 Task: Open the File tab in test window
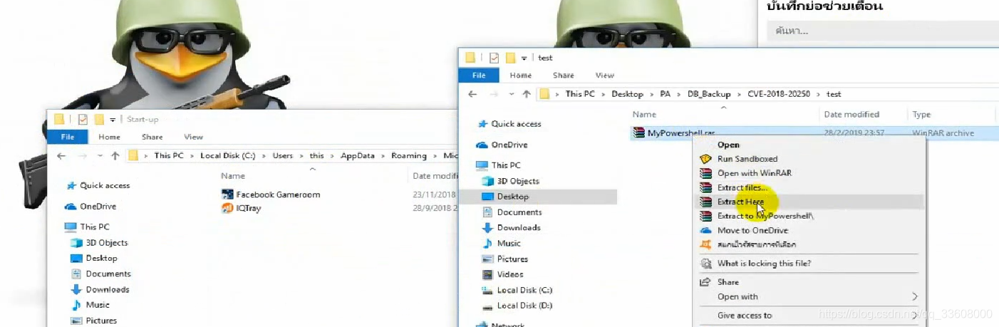(x=479, y=75)
